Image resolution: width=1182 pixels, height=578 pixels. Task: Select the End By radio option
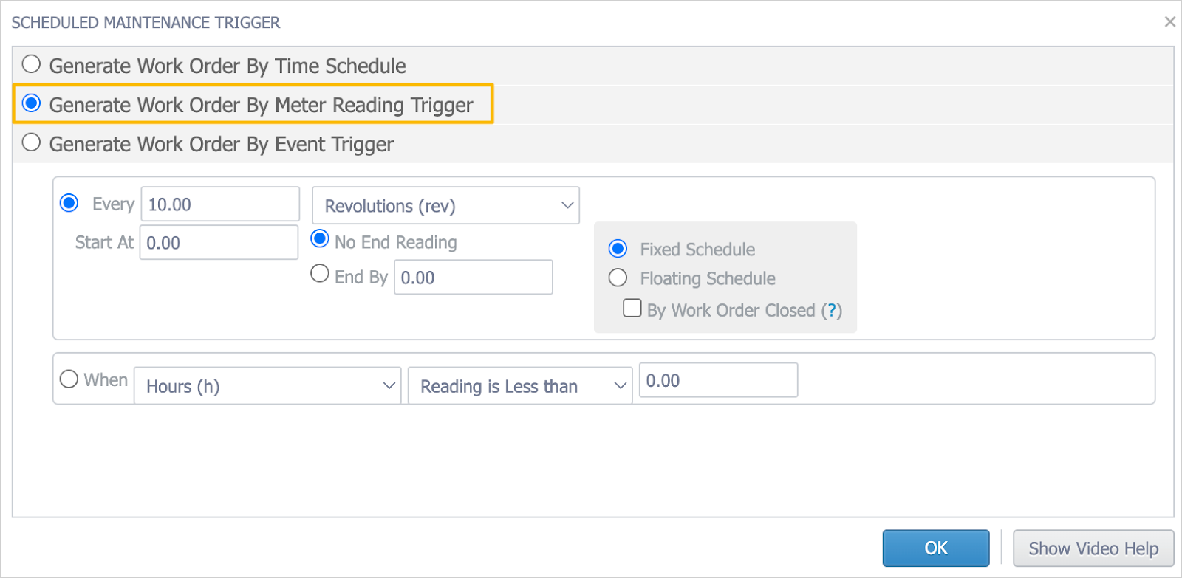click(319, 273)
